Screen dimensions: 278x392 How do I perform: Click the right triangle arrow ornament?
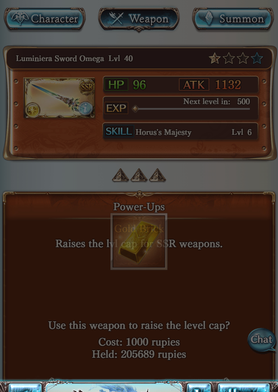tap(157, 175)
